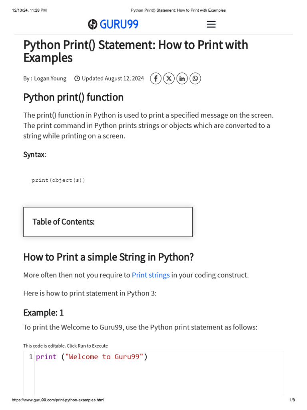307x410 pixels.
Task: Click the clock icon beside the updated date
Action: pyautogui.click(x=77, y=78)
